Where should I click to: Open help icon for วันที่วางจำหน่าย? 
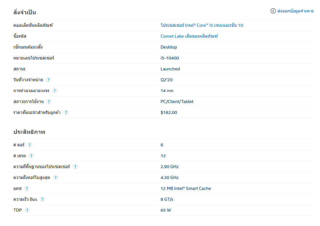[48, 80]
